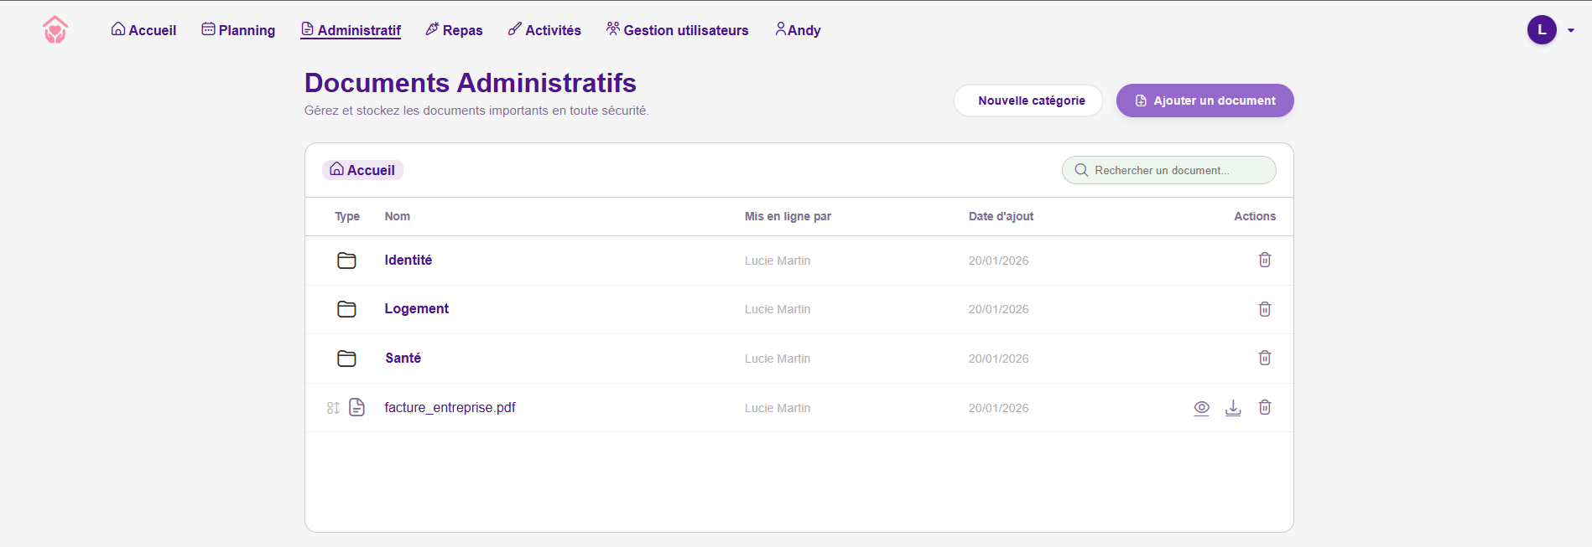Delete the Identité folder
This screenshot has width=1592, height=547.
point(1264,260)
